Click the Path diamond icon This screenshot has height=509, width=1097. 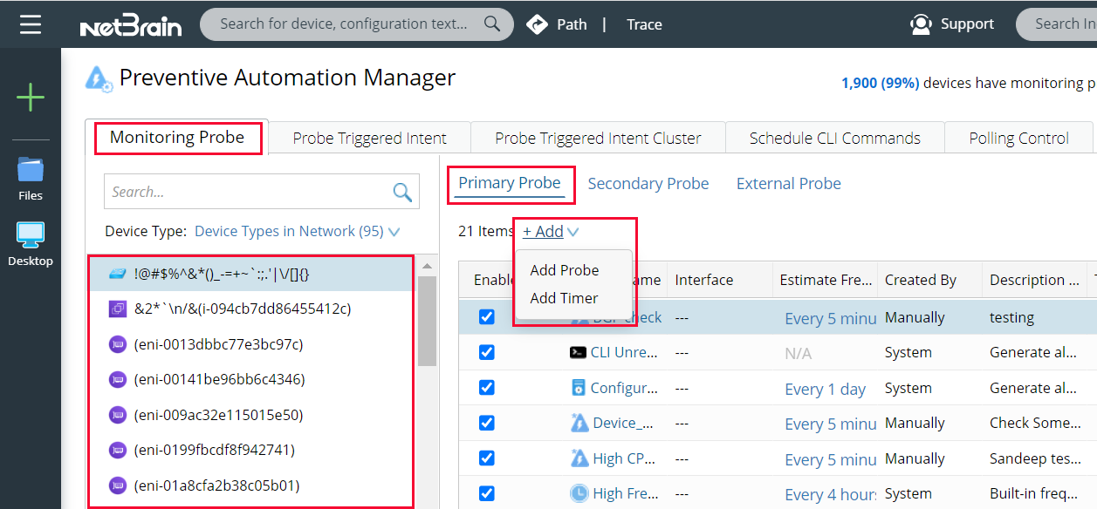tap(536, 24)
